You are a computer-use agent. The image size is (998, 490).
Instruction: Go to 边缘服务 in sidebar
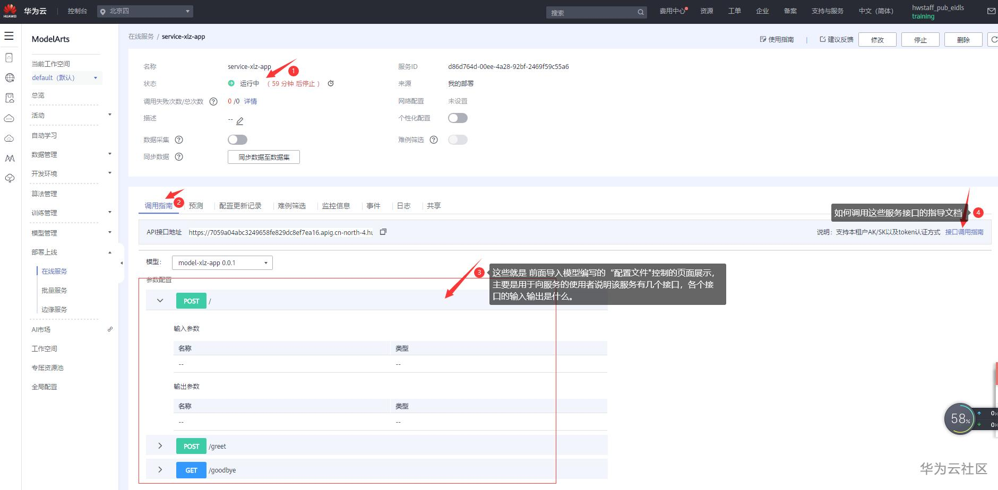tap(54, 310)
